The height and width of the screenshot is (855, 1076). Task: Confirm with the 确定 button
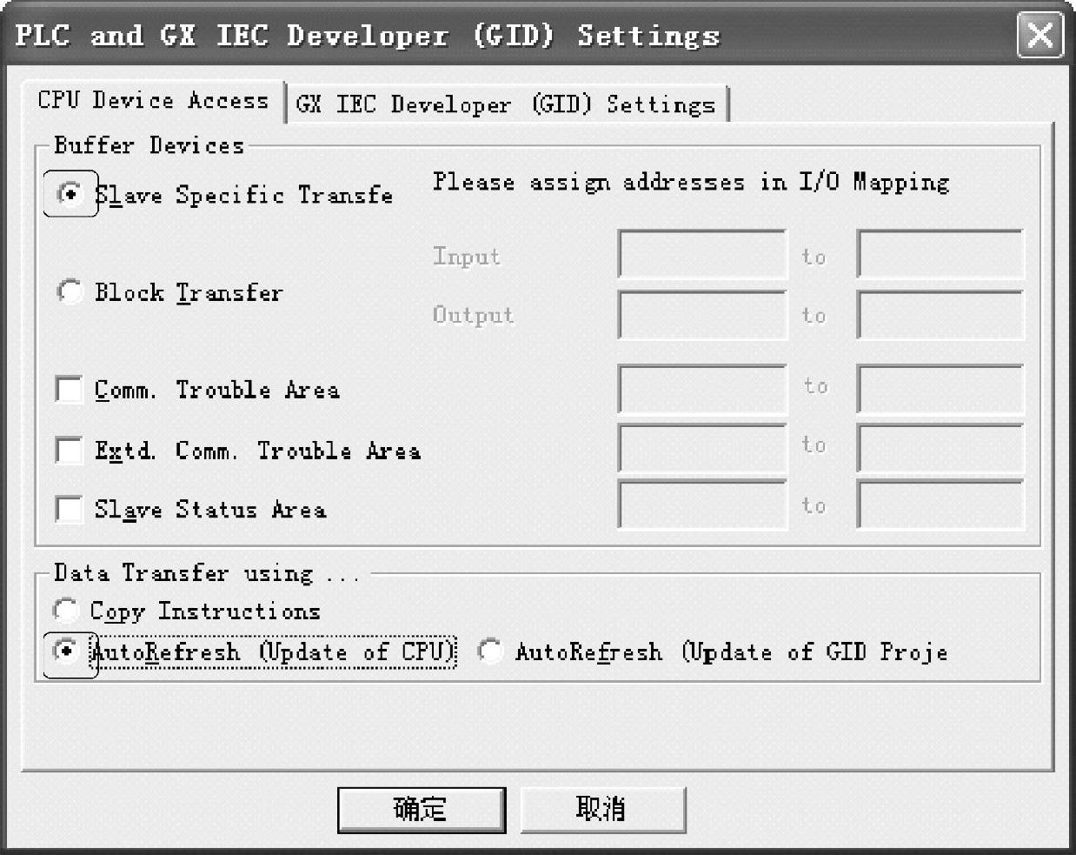tap(422, 809)
